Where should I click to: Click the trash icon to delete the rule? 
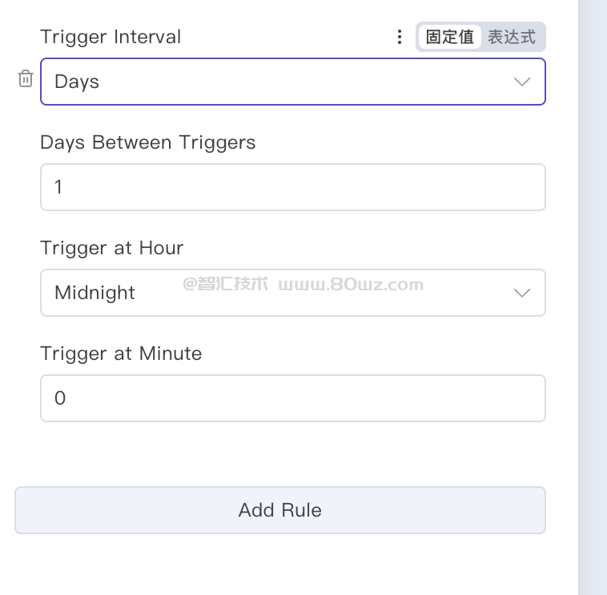(26, 78)
